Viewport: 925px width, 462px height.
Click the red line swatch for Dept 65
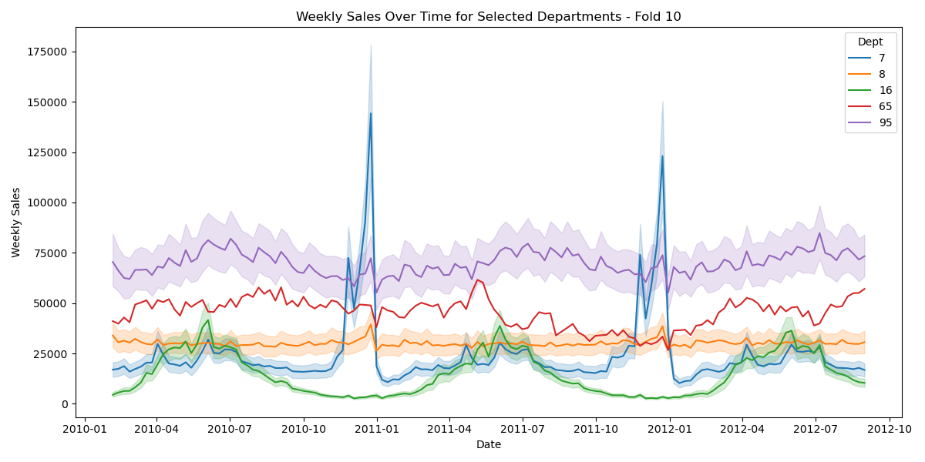pyautogui.click(x=861, y=106)
